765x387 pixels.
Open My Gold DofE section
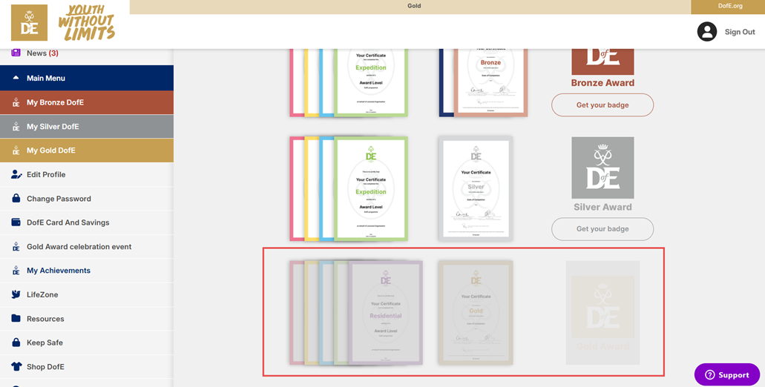50,150
